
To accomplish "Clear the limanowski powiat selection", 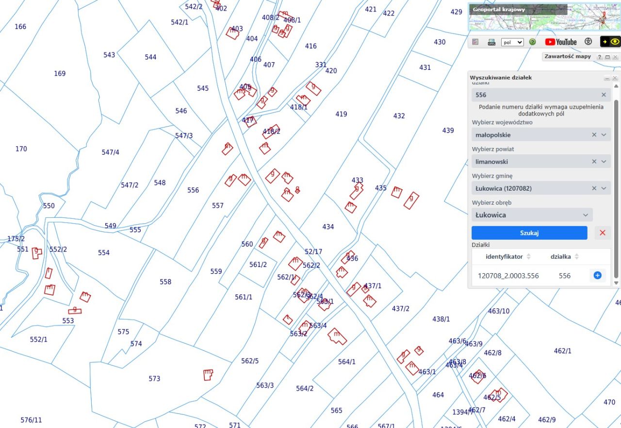I will pos(594,162).
